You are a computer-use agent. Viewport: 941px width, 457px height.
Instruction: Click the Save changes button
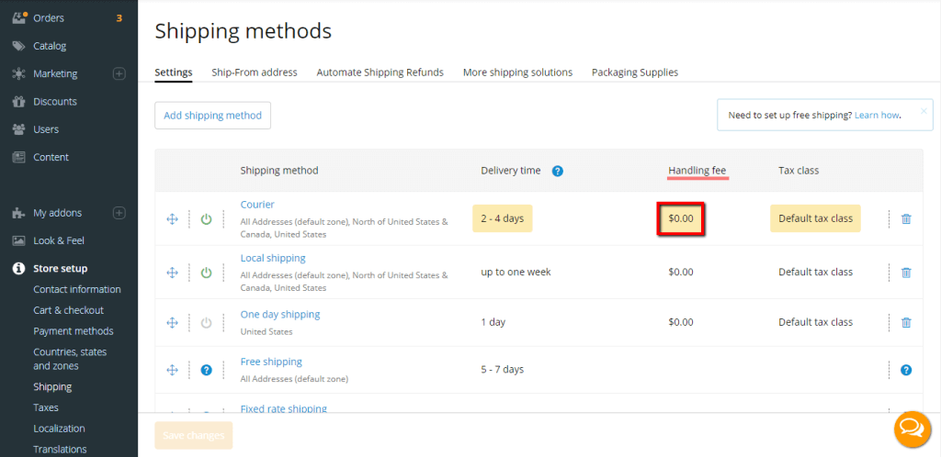193,436
